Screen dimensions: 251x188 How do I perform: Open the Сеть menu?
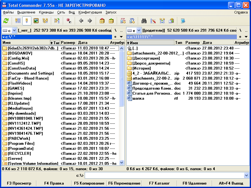point(61,12)
